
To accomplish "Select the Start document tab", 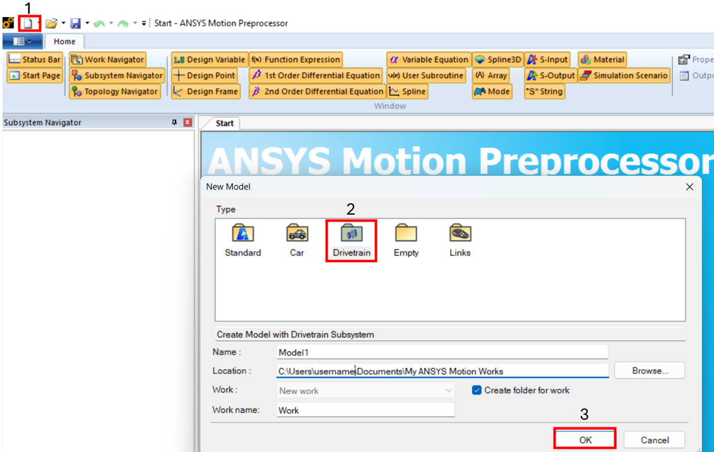I will pyautogui.click(x=224, y=123).
